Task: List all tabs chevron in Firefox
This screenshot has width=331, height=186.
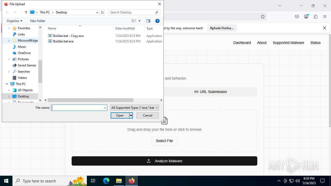Action: [280, 6]
